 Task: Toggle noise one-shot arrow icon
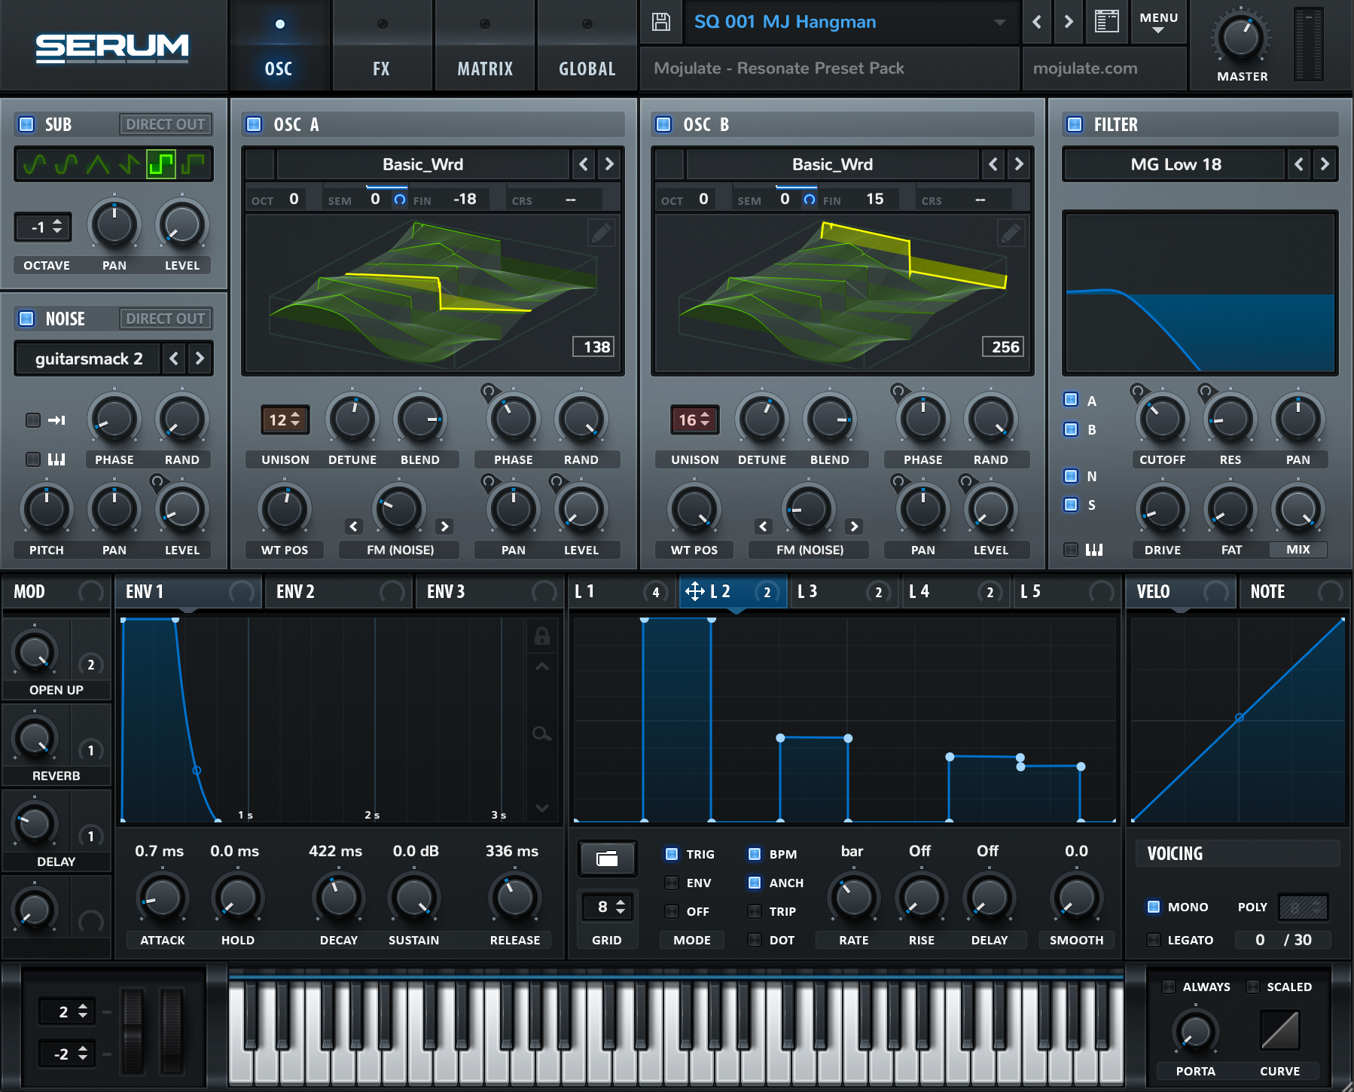click(x=57, y=420)
